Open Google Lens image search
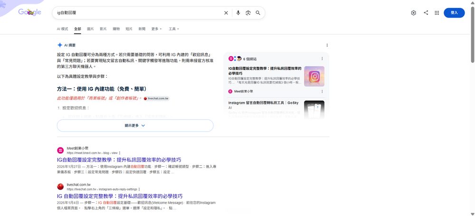 248,13
